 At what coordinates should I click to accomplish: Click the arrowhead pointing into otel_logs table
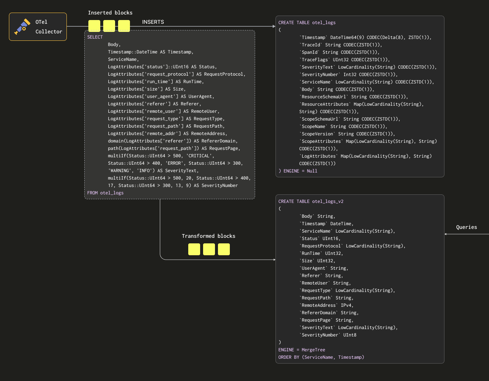tap(274, 26)
